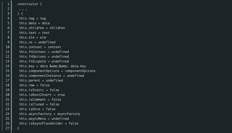The image size is (232, 133).
Task: Click asyncFactory value on line 24
Action: coord(69,114)
